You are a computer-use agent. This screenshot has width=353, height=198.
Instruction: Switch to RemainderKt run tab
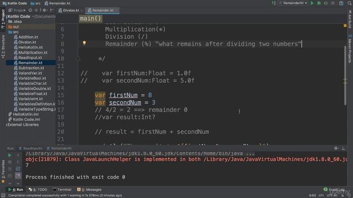point(60,148)
